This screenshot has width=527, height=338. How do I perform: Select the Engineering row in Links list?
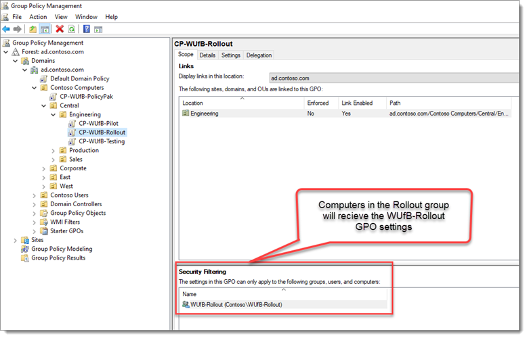[345, 114]
